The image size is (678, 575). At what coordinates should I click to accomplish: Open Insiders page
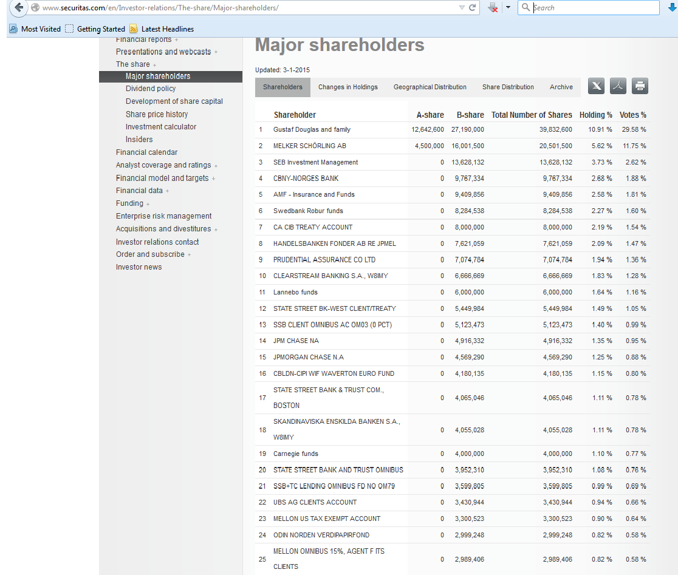pos(139,140)
